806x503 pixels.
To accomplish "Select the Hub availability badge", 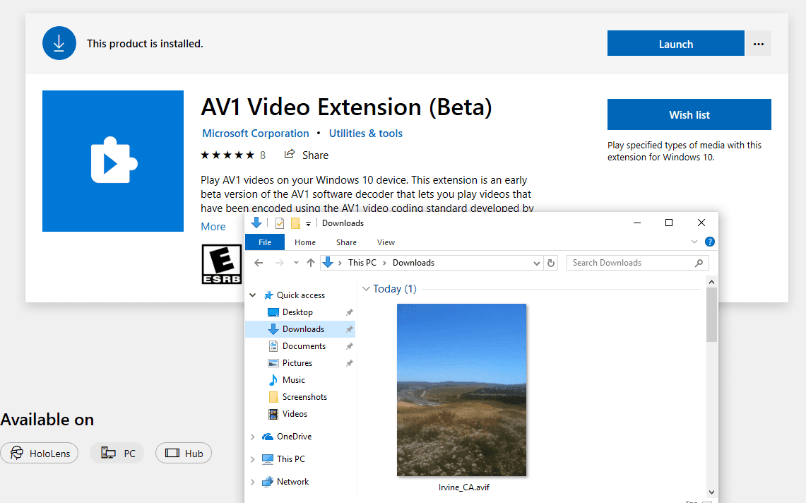I will (184, 453).
